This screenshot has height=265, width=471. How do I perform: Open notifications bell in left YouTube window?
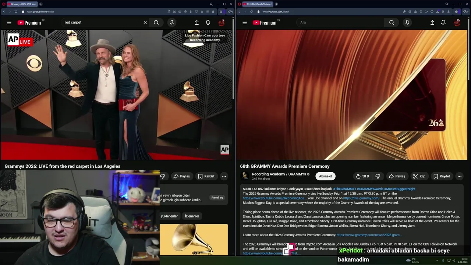pos(208,22)
